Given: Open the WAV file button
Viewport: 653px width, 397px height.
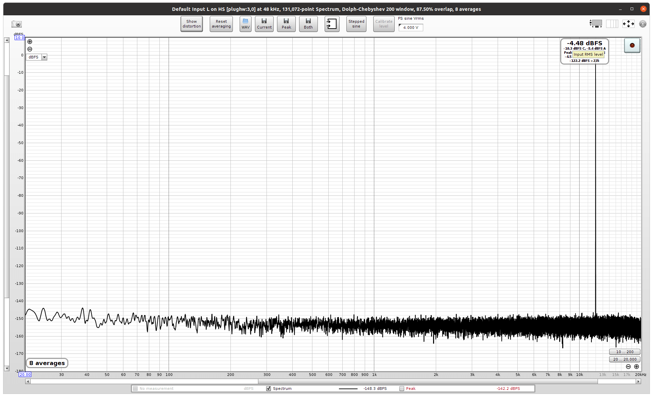Looking at the screenshot, I should point(245,24).
